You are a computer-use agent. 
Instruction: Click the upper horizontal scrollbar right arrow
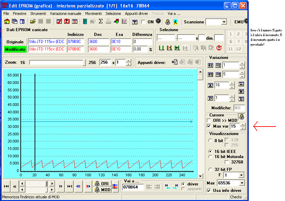52,184
